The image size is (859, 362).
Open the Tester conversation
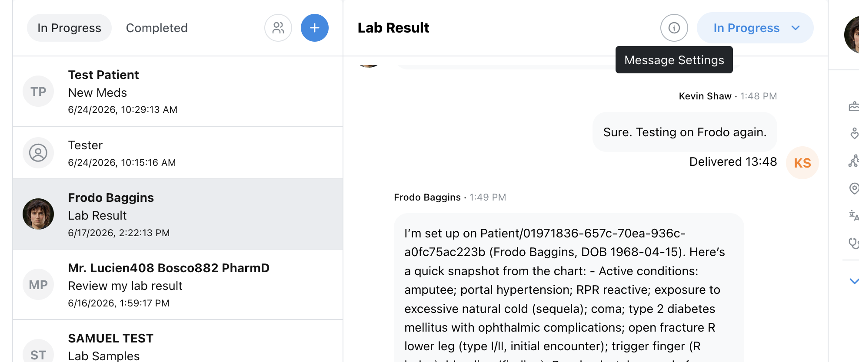click(x=178, y=153)
